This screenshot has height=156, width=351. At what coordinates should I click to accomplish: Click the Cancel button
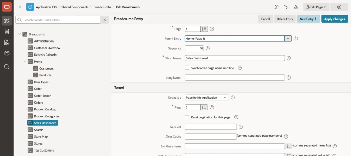266,19
